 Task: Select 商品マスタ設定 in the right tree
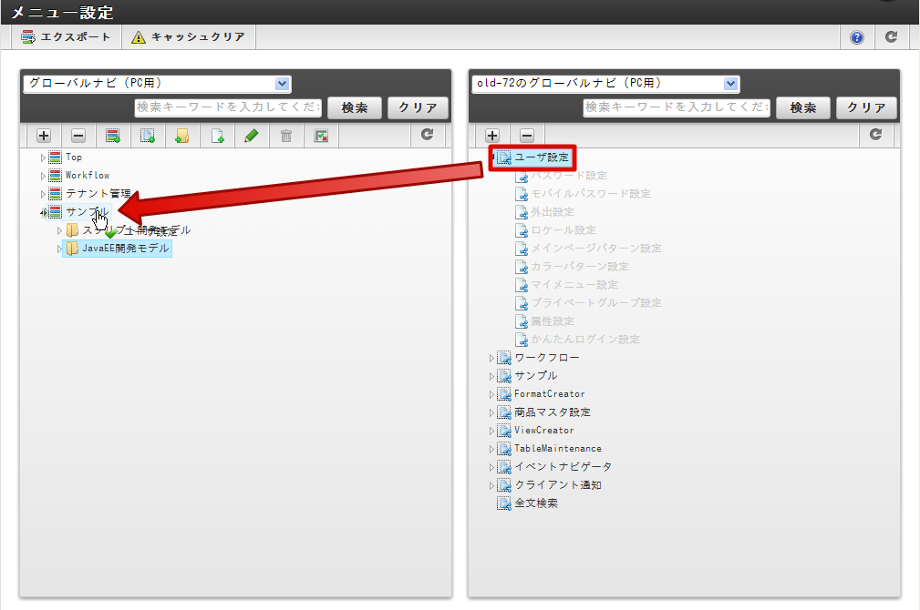point(553,412)
